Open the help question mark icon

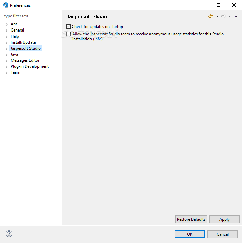point(9,234)
